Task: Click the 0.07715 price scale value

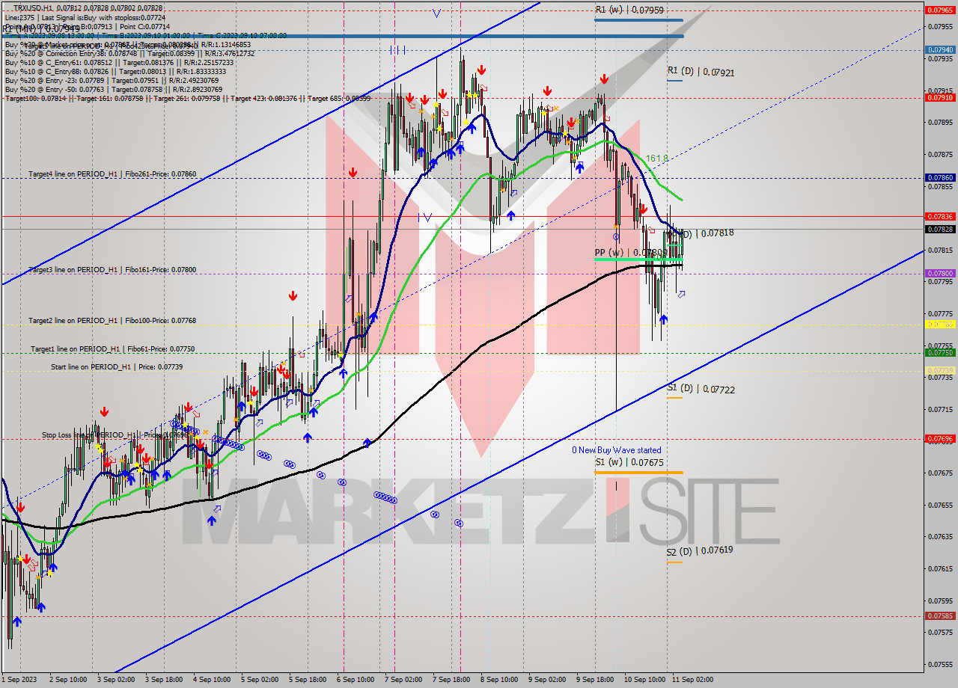Action: click(x=940, y=409)
